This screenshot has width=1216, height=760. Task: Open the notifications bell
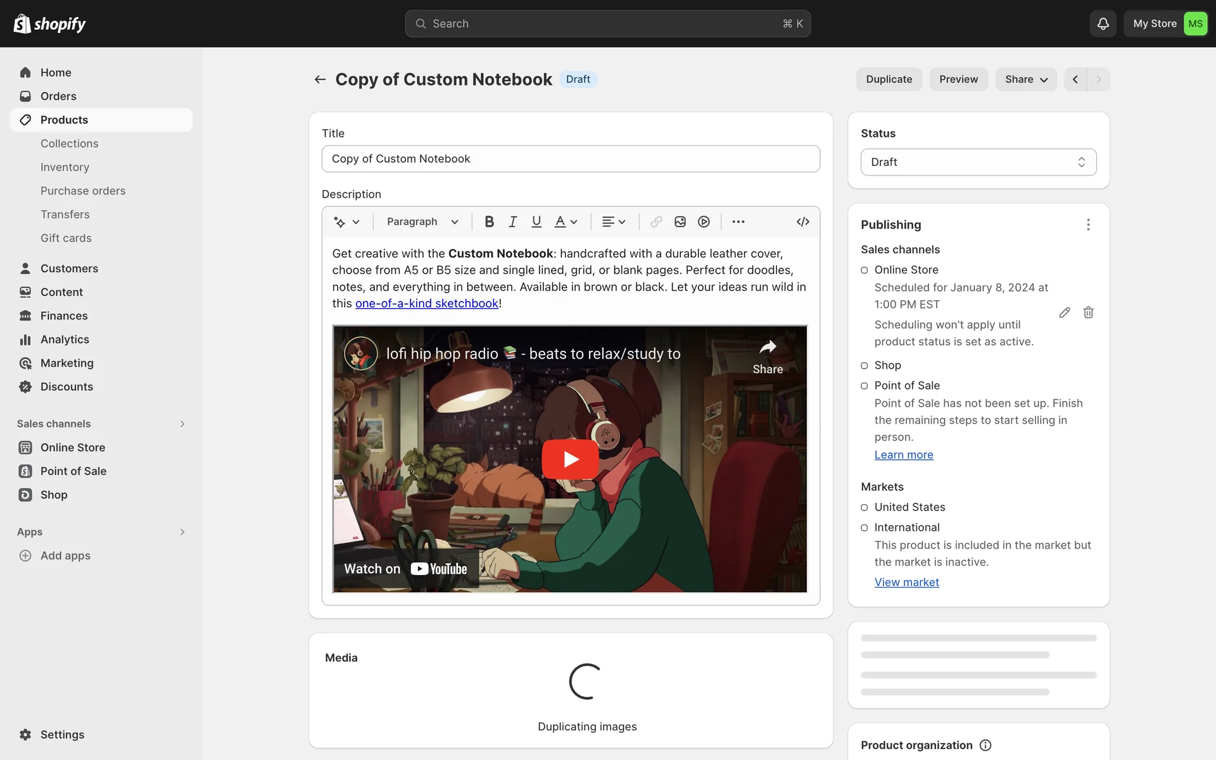(x=1103, y=24)
